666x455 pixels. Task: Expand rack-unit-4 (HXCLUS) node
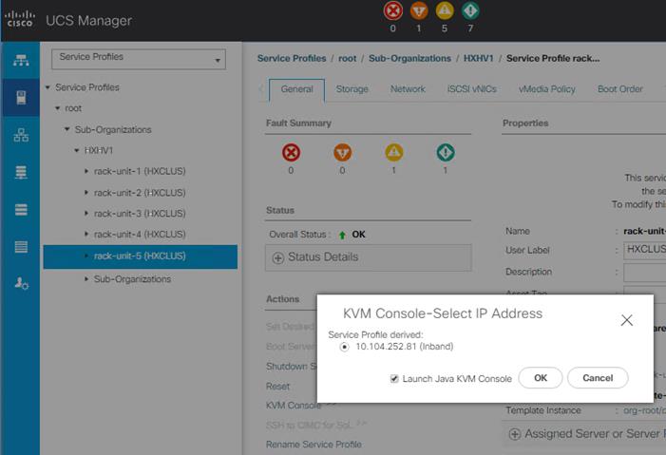tap(86, 234)
